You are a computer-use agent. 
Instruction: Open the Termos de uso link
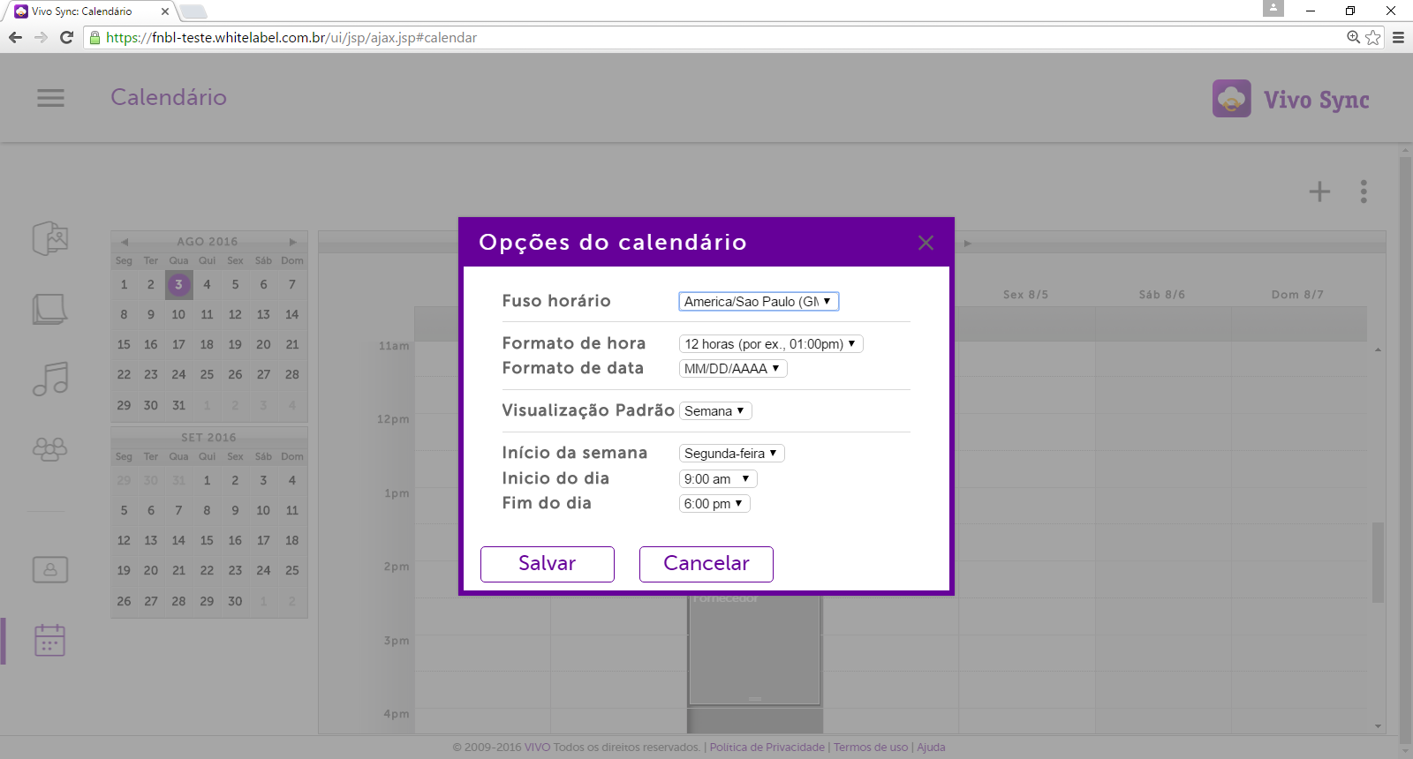[871, 748]
